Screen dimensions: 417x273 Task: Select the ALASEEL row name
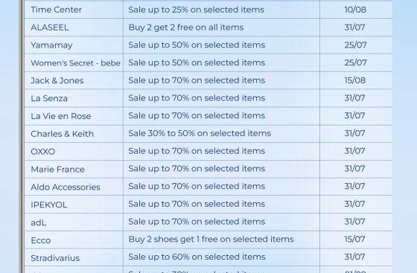pyautogui.click(x=50, y=28)
